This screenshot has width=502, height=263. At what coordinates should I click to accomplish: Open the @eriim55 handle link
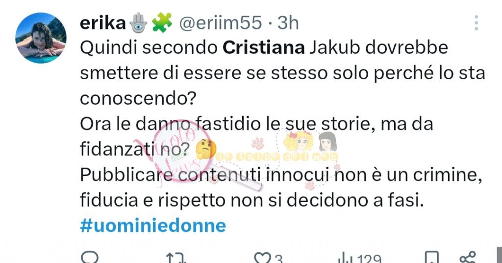(220, 22)
